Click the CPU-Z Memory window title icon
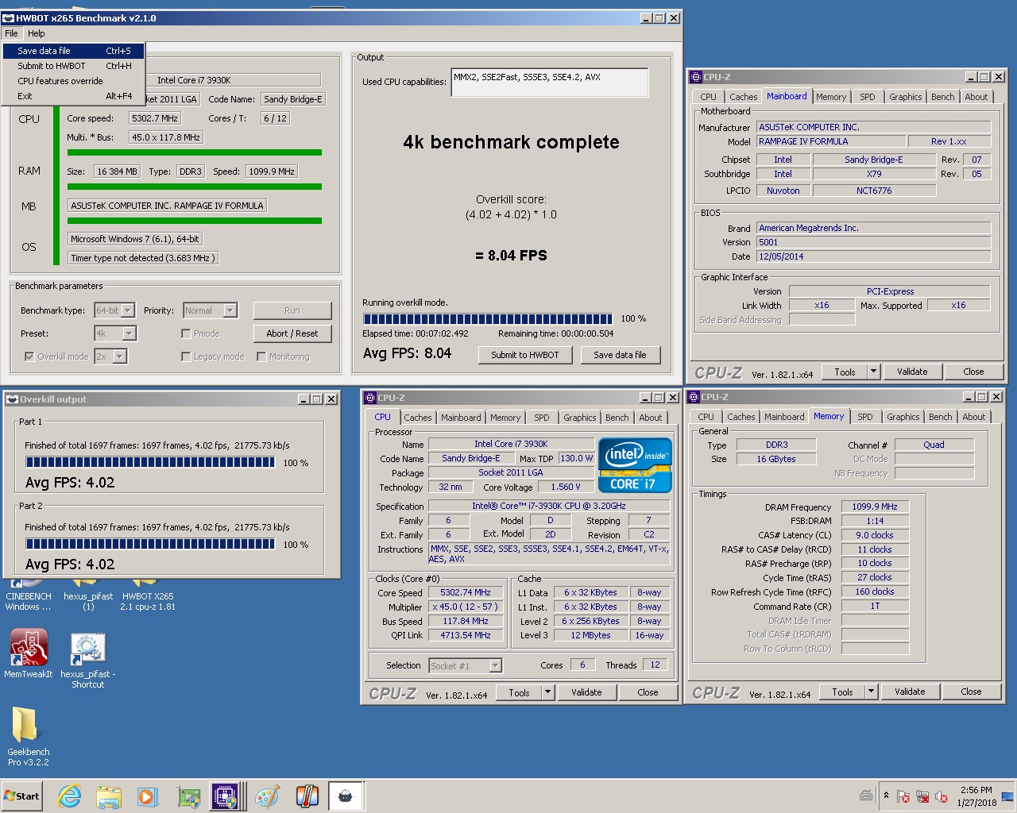The width and height of the screenshot is (1017, 813). pyautogui.click(x=694, y=397)
